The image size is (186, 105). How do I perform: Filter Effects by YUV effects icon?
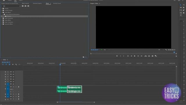(28, 6)
